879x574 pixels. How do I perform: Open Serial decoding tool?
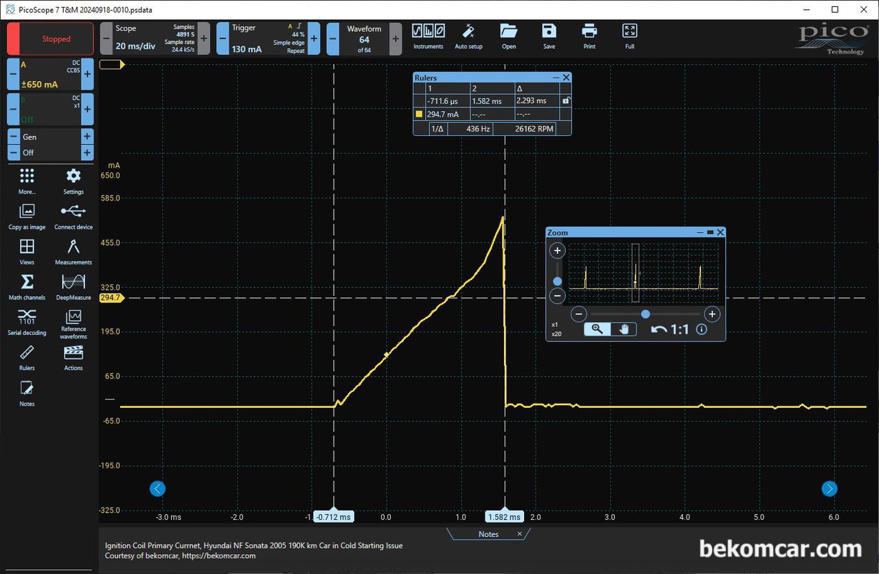tap(27, 322)
